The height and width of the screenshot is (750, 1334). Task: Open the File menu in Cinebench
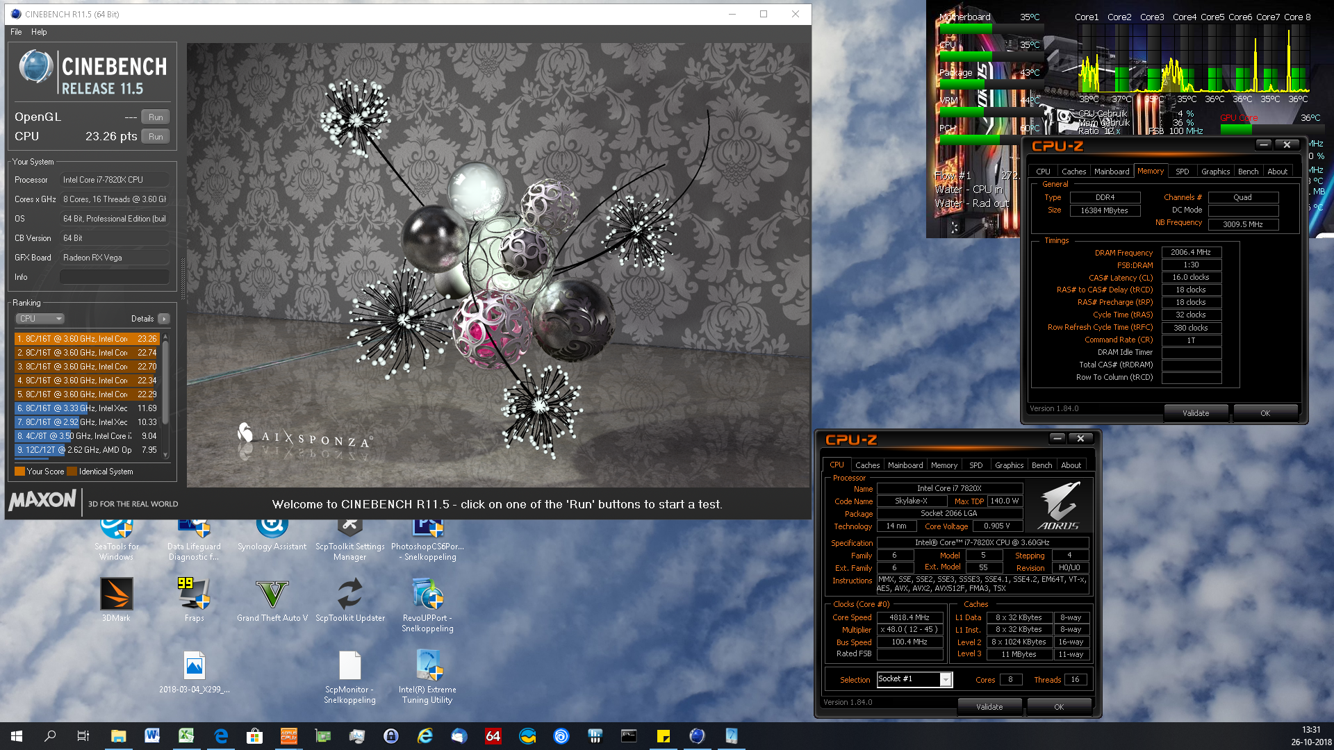16,32
